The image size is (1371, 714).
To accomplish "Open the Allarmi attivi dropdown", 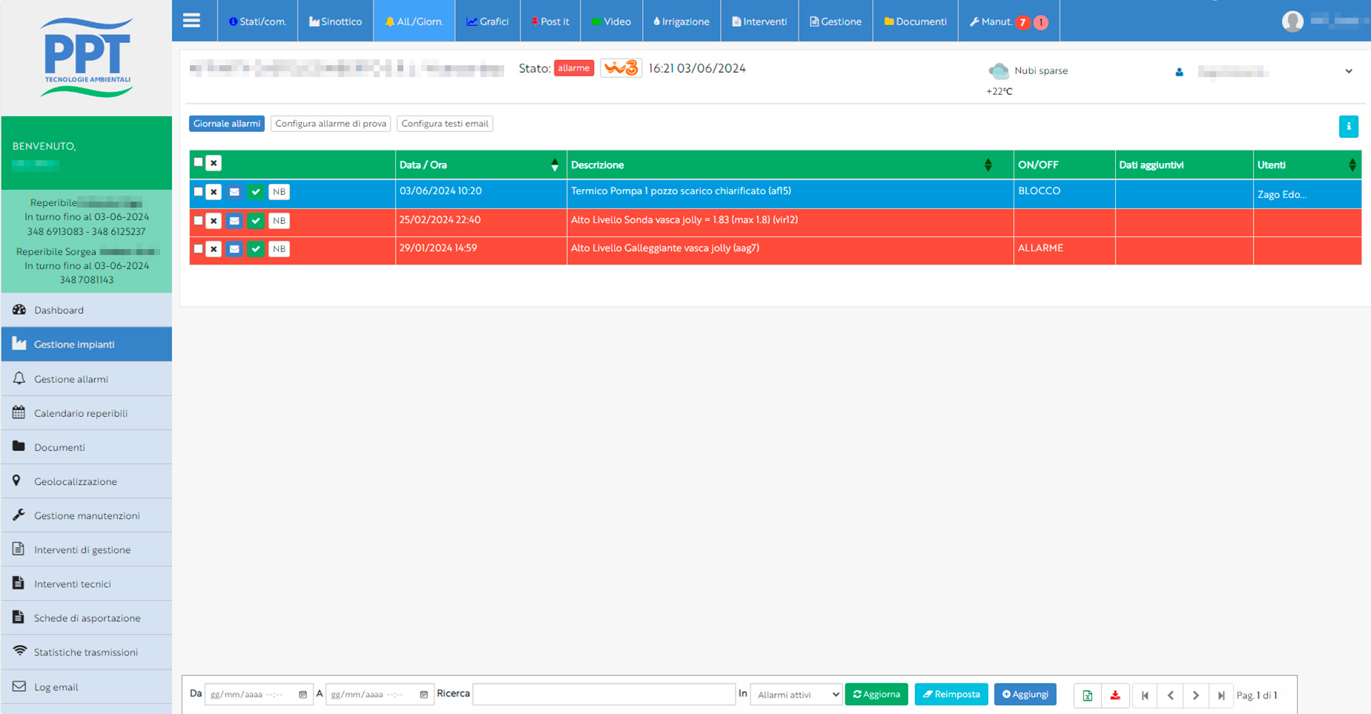I will click(796, 695).
